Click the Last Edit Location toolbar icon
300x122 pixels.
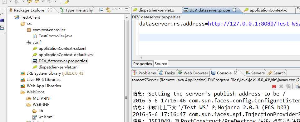(29, 2)
